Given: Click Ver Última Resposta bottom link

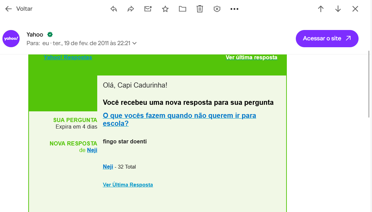Looking at the screenshot, I should [128, 185].
